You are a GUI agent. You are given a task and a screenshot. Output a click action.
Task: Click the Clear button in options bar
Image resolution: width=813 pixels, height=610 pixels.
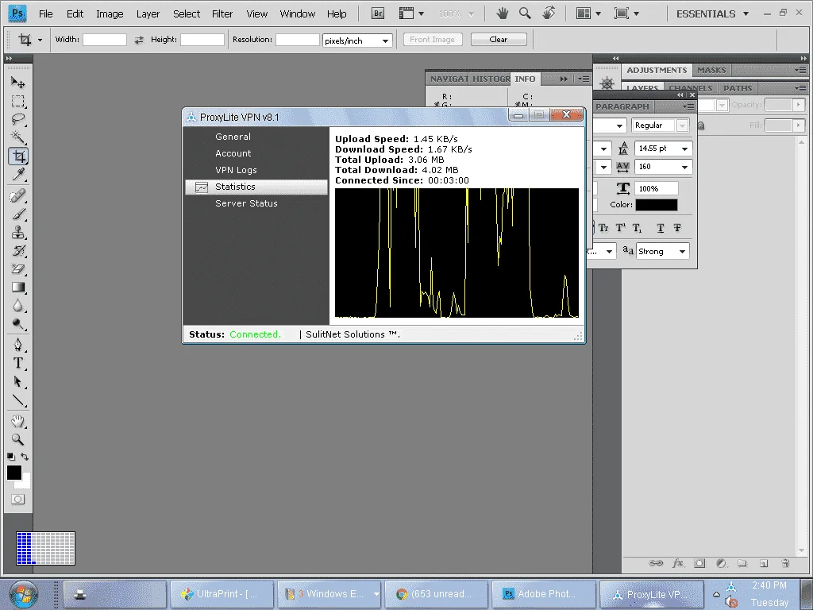[x=499, y=40]
